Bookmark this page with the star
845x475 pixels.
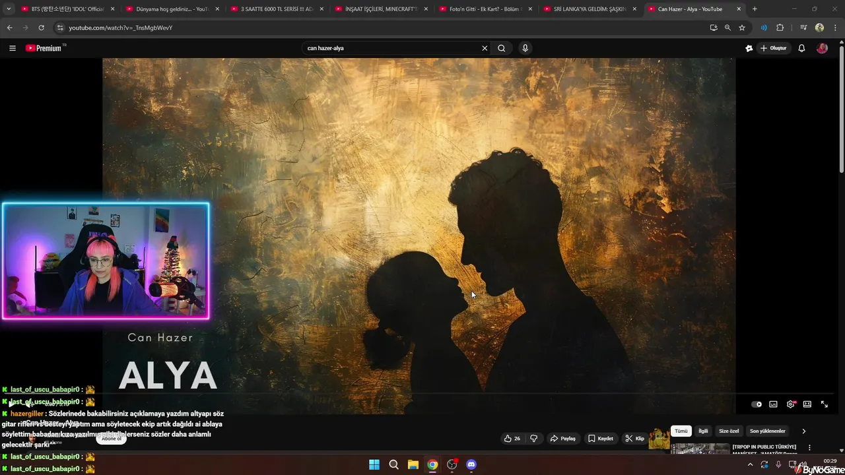[742, 28]
